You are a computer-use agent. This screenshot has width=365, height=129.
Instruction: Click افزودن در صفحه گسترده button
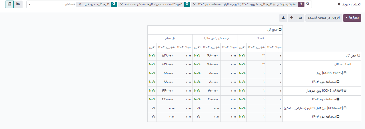click(x=323, y=18)
